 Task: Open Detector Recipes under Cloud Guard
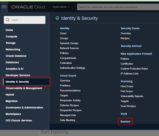pyautogui.click(x=69, y=105)
